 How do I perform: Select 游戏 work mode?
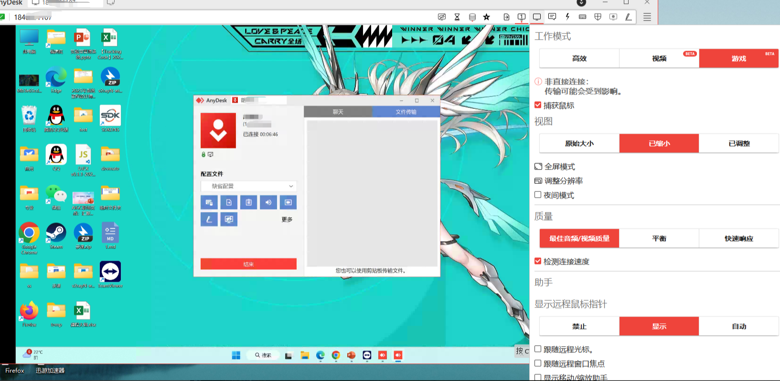739,58
